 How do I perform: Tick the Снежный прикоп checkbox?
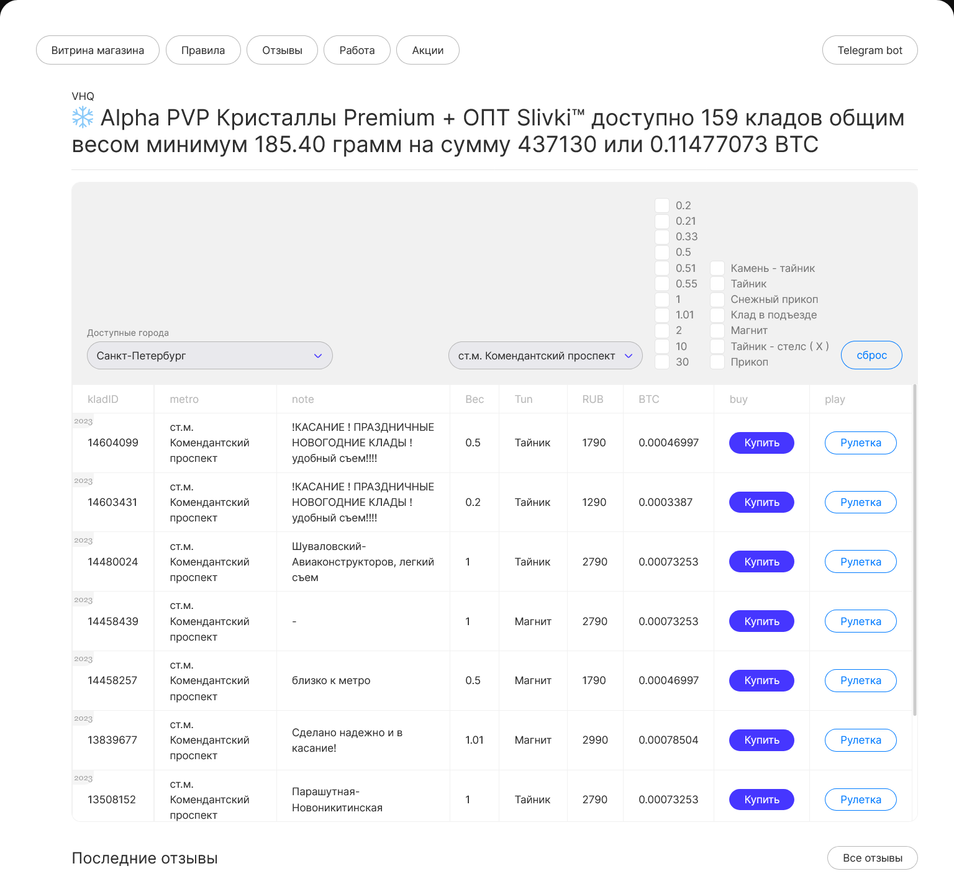coord(717,299)
